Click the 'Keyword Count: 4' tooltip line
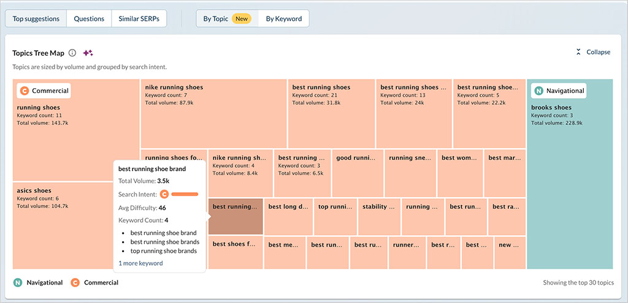 click(144, 220)
